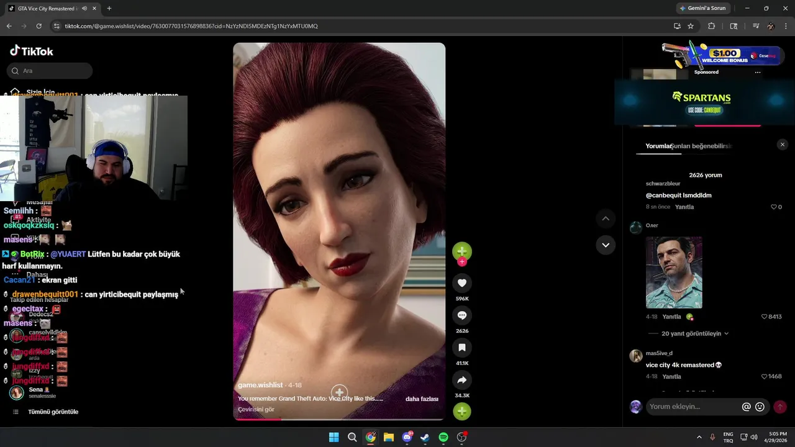Screen dimensions: 795x447
Task: Go to previous video with up arrow
Action: [x=606, y=219]
